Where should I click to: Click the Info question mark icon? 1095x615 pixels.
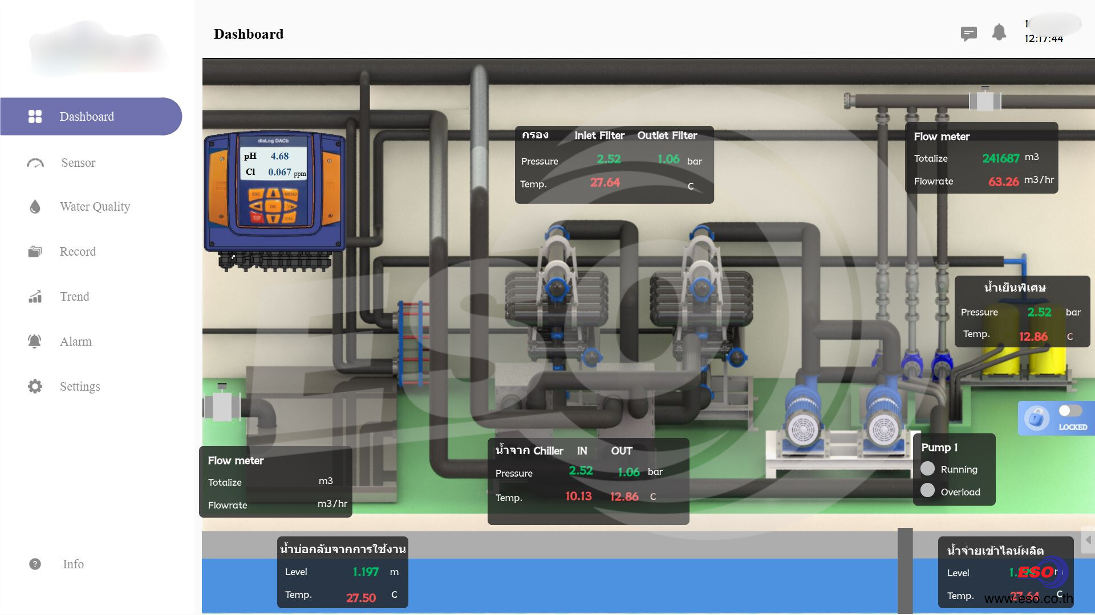(35, 564)
